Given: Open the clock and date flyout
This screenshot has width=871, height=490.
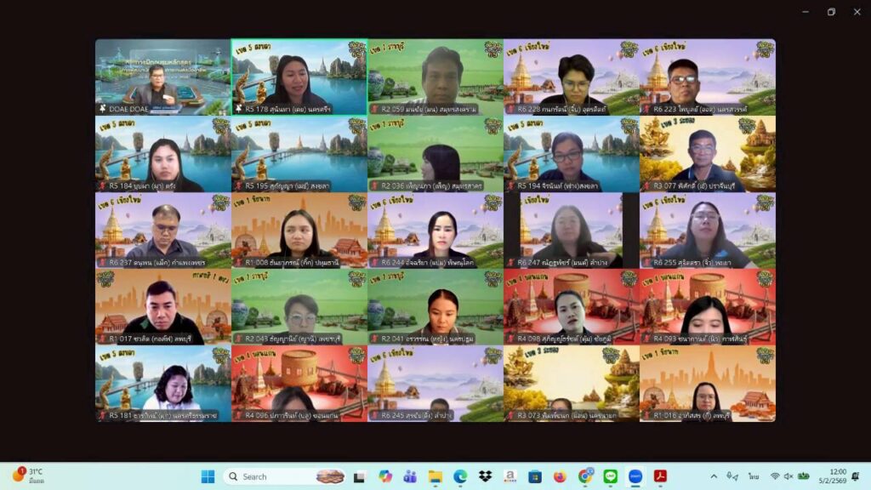Looking at the screenshot, I should coord(837,476).
